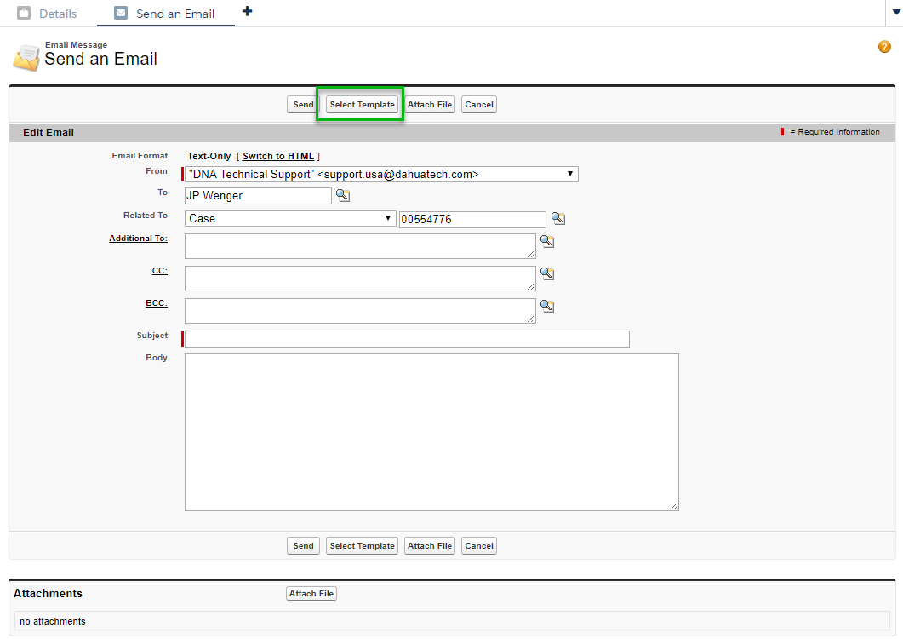The height and width of the screenshot is (639, 903).
Task: Click the envelope Send an Email page icon
Action: point(26,58)
